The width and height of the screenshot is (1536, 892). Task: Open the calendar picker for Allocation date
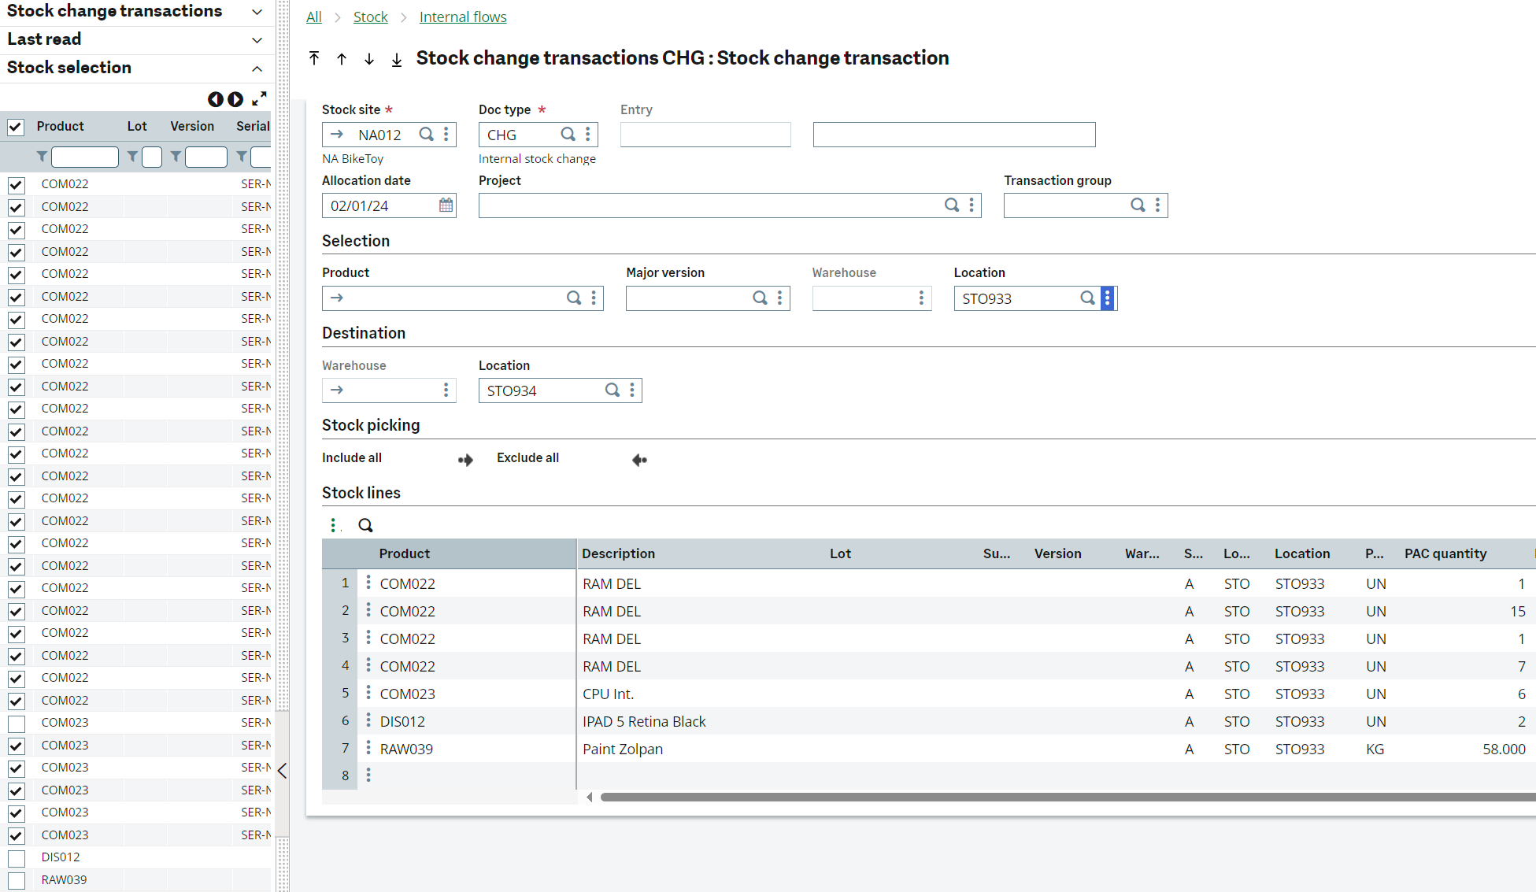[x=446, y=205]
